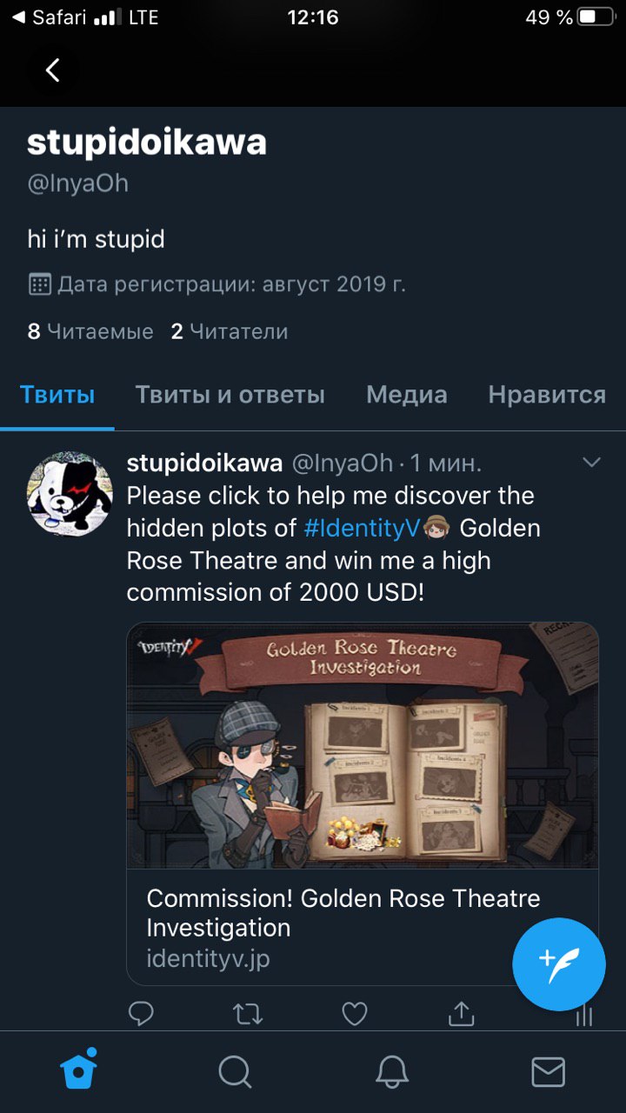This screenshot has height=1113, width=626.
Task: Open the Search magnifier tab
Action: coord(235,1071)
